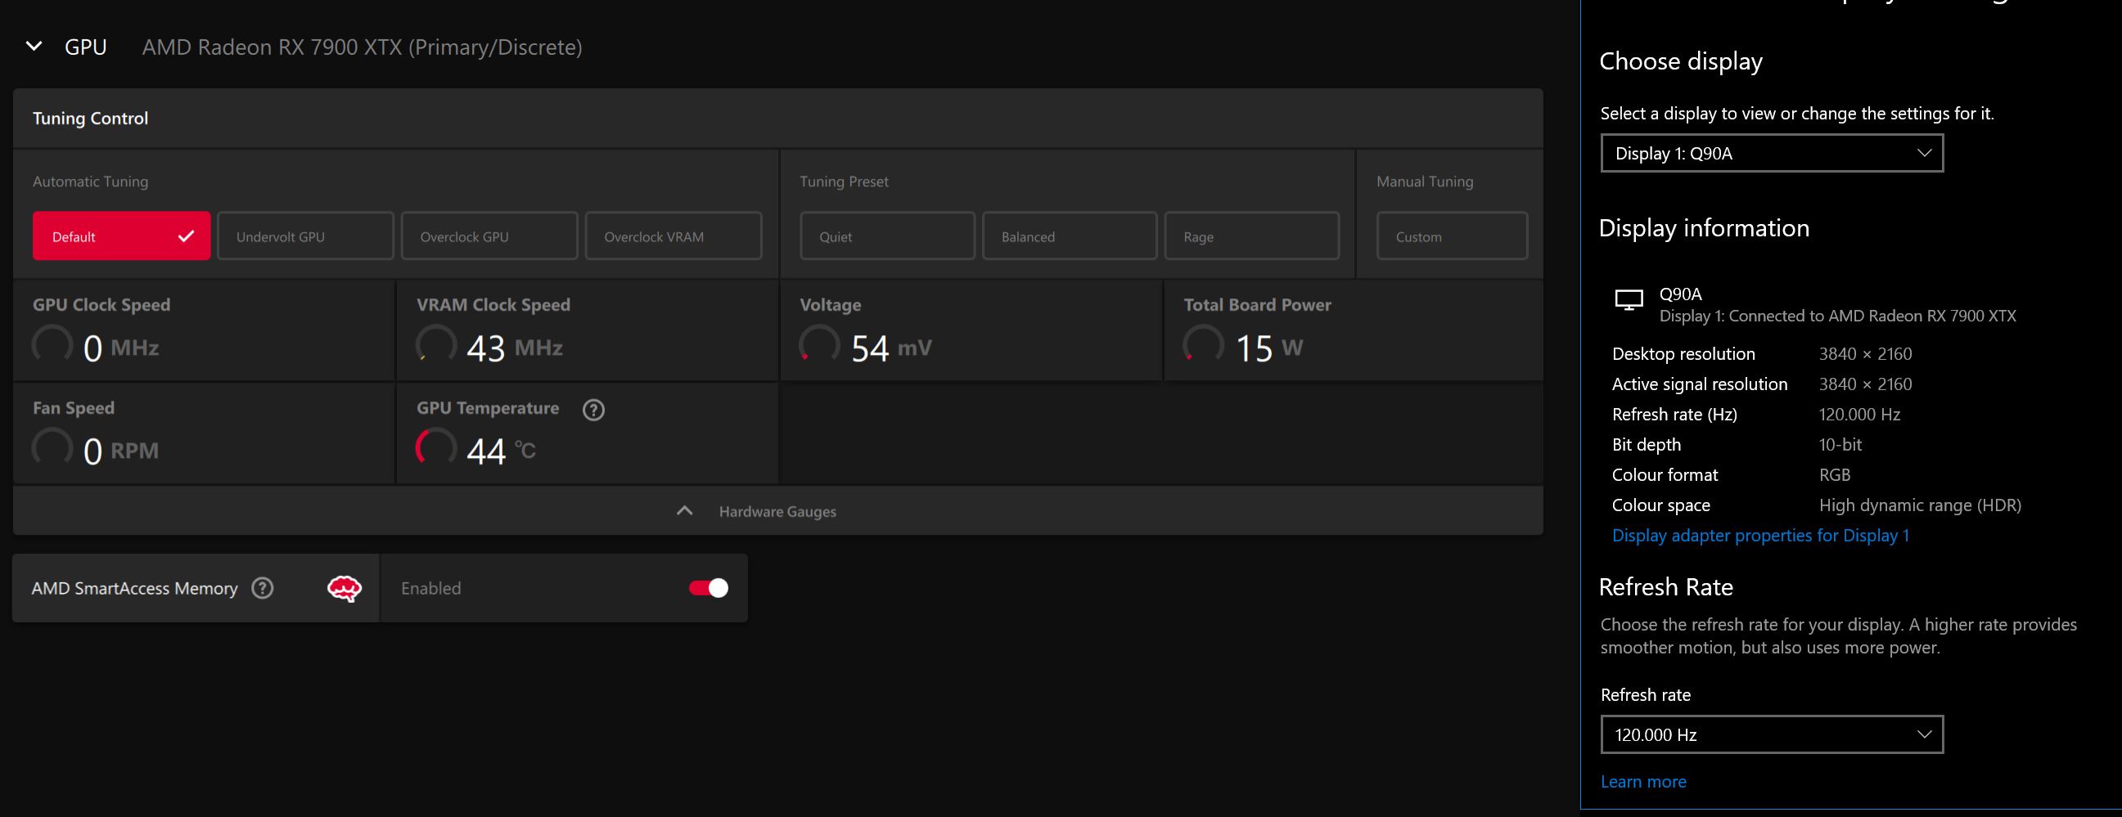This screenshot has height=817, width=2122.
Task: Click the Total Board Power gauge
Action: [x=1204, y=345]
